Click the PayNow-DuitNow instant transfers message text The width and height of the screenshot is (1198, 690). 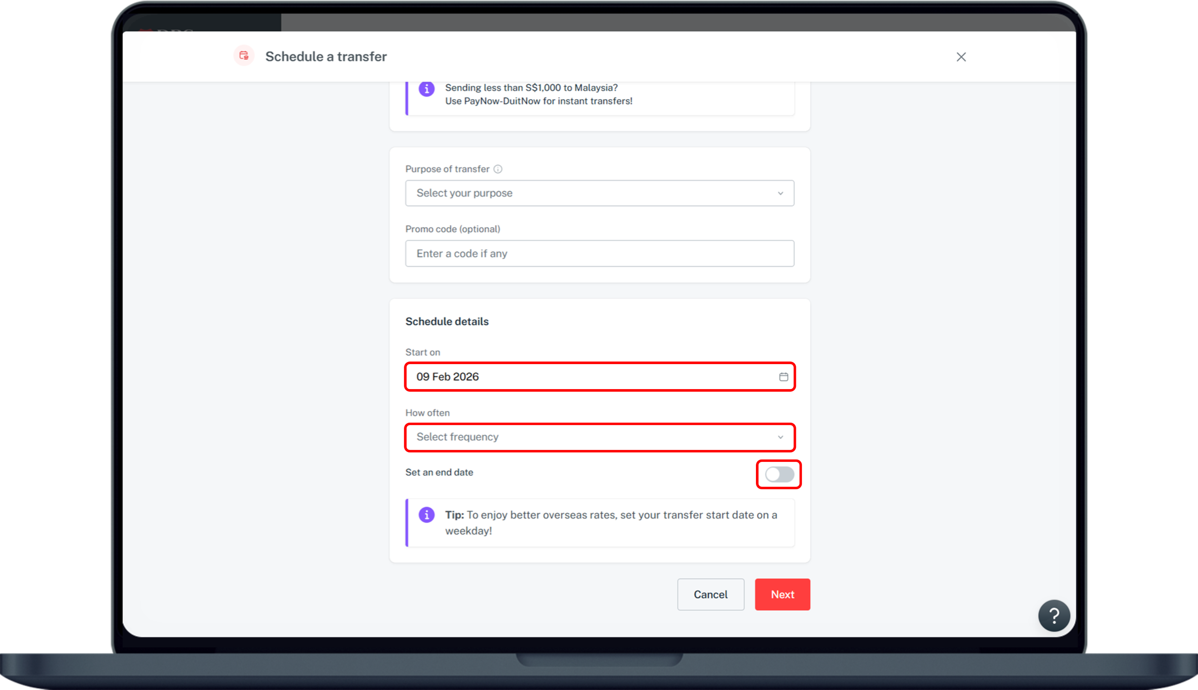[538, 94]
